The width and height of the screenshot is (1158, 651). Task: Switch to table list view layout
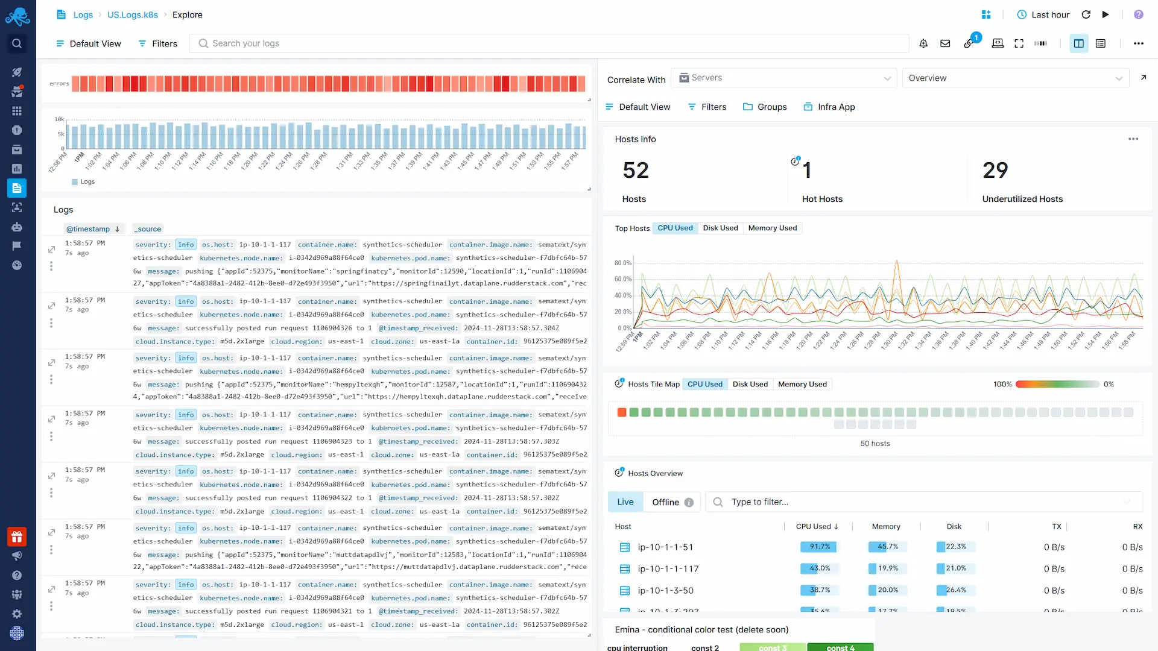click(1101, 43)
